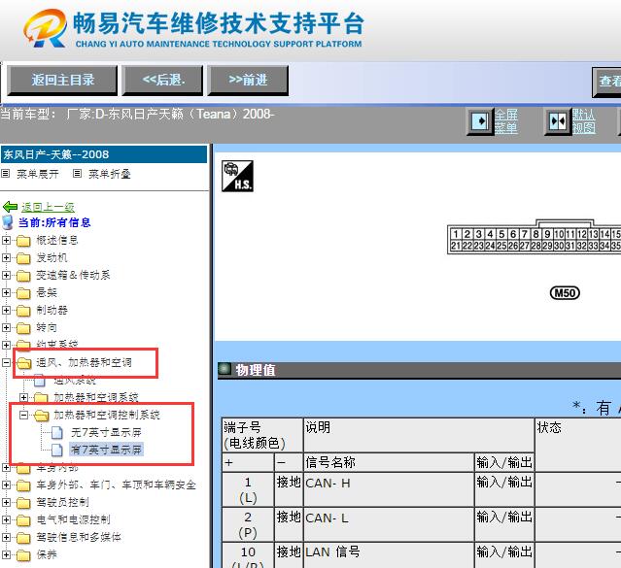Click the 物理值 section heading
Screen dimensions: 621x568
click(256, 370)
